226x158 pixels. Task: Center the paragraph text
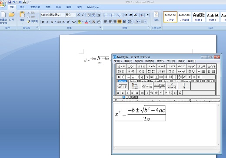110,22
